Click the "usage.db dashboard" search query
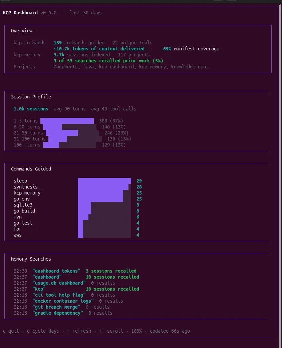Viewport: 282px width, 348px height. point(59,283)
